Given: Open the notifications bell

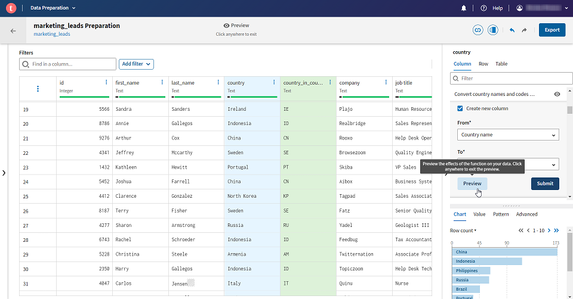Looking at the screenshot, I should pos(464,8).
